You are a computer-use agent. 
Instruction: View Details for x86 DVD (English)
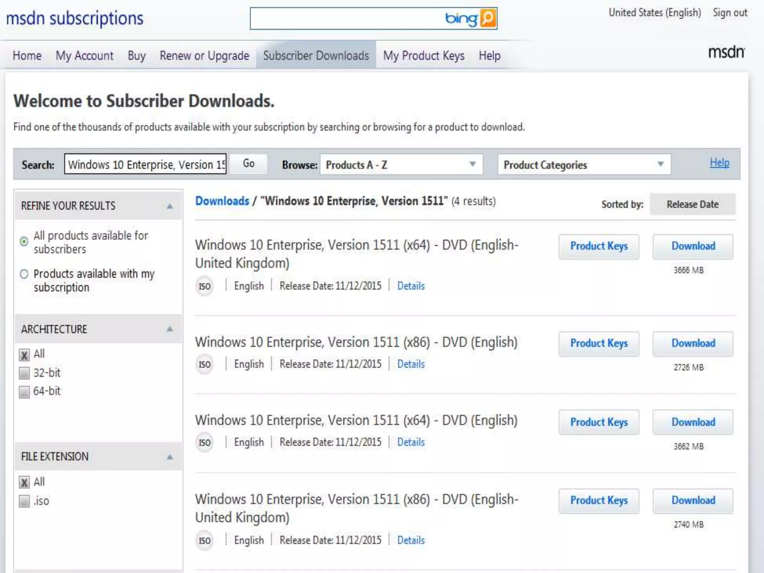coord(411,364)
